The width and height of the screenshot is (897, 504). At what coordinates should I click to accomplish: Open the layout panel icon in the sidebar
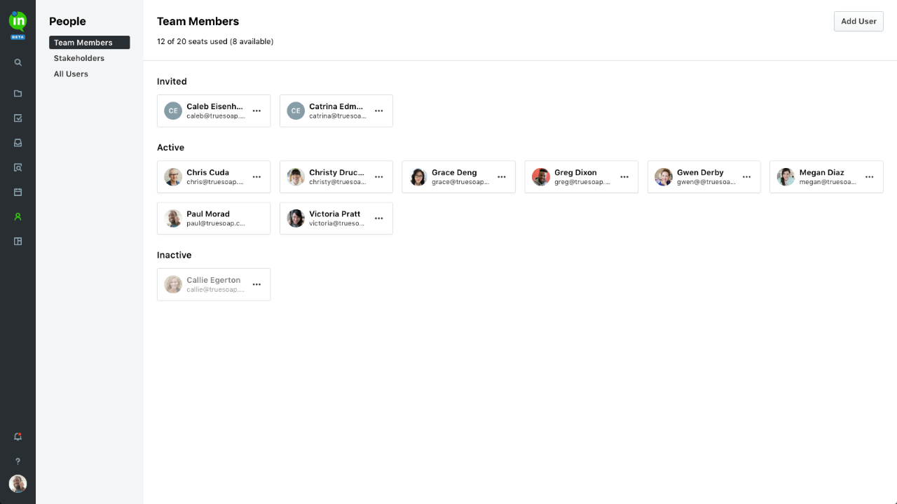(18, 241)
